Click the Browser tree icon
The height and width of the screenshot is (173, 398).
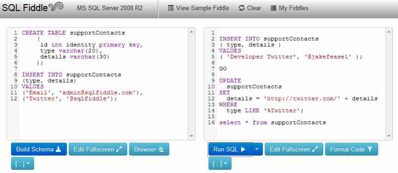pyautogui.click(x=160, y=149)
